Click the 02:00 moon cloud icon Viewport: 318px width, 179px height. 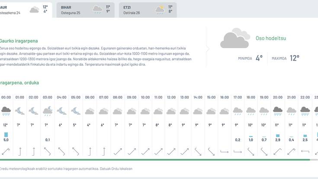(33, 111)
